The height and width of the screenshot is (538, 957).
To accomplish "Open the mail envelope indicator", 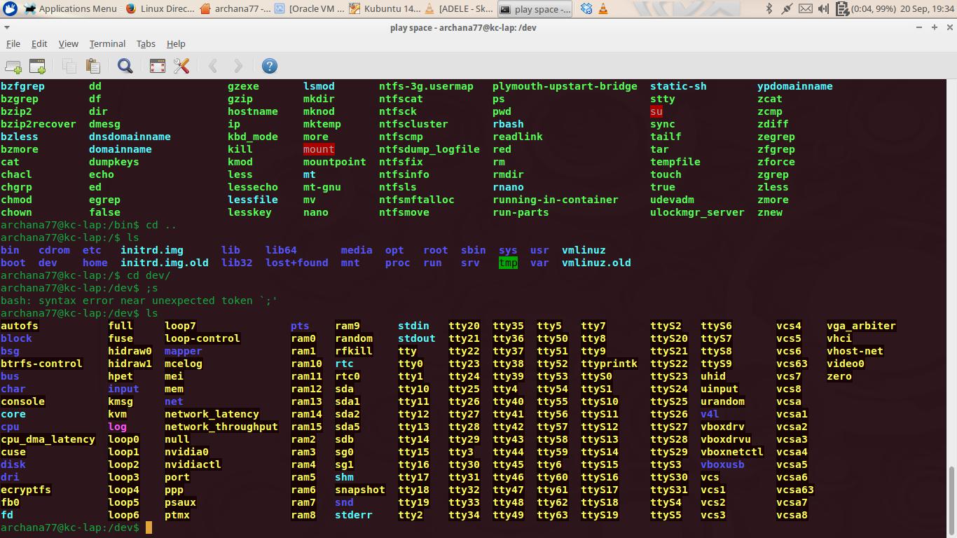I will (806, 9).
